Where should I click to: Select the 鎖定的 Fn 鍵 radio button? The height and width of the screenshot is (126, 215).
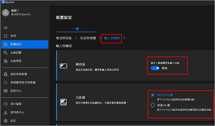pos(153,95)
